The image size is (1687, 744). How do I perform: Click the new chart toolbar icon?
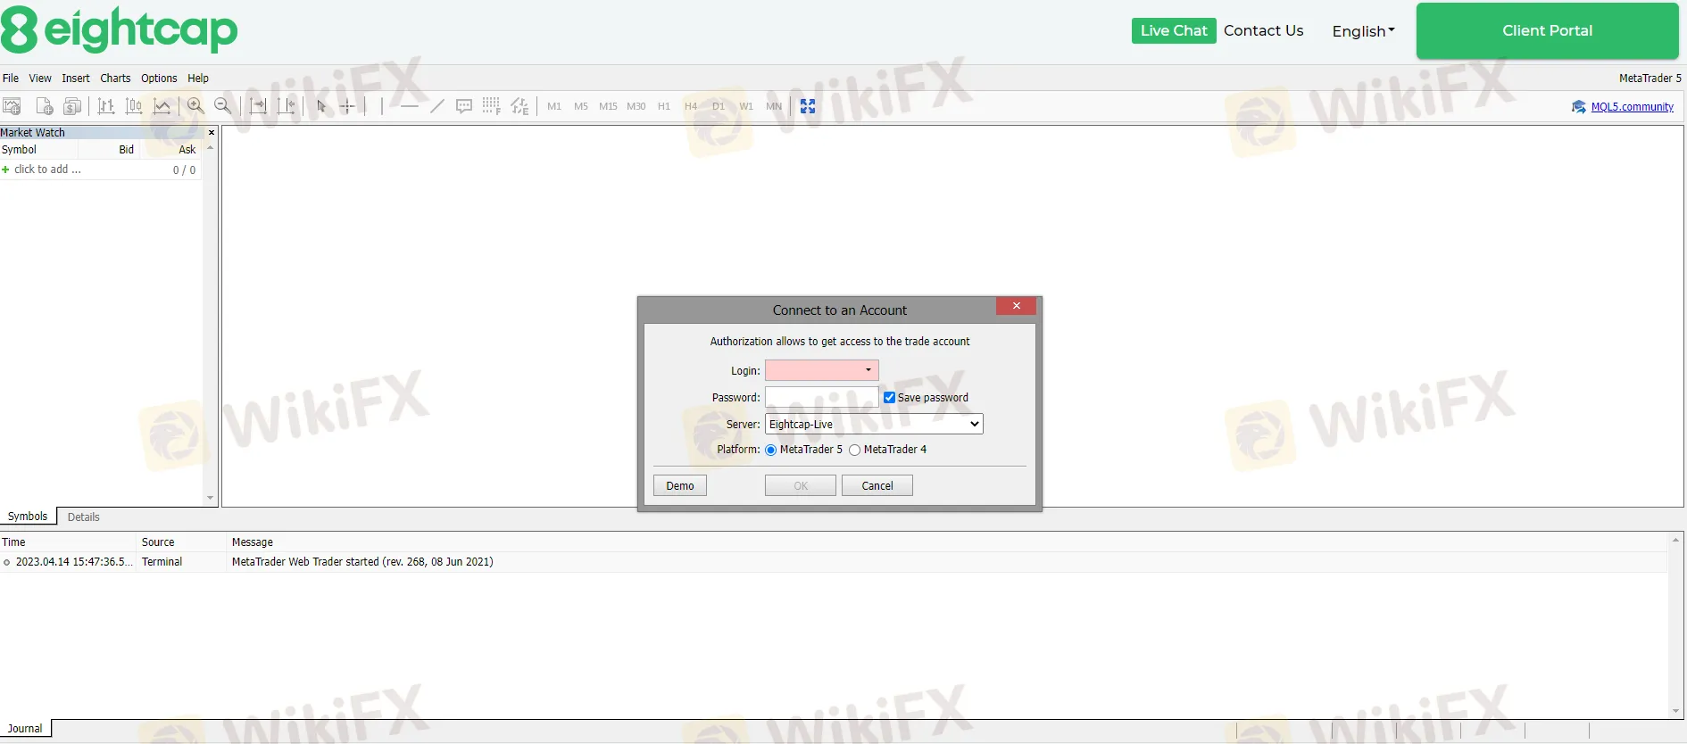tap(12, 106)
